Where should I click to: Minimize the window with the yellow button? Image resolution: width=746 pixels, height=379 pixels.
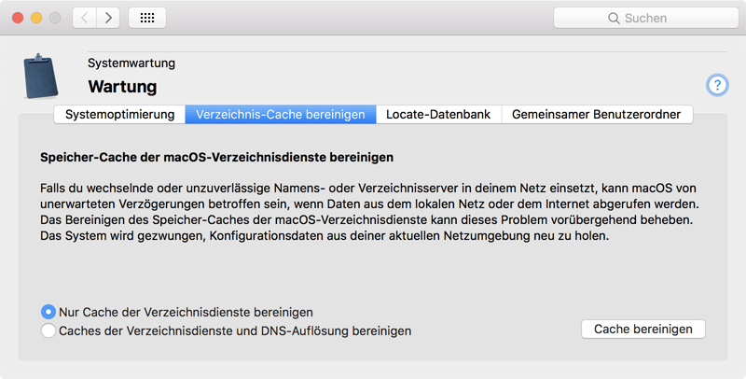(36, 18)
